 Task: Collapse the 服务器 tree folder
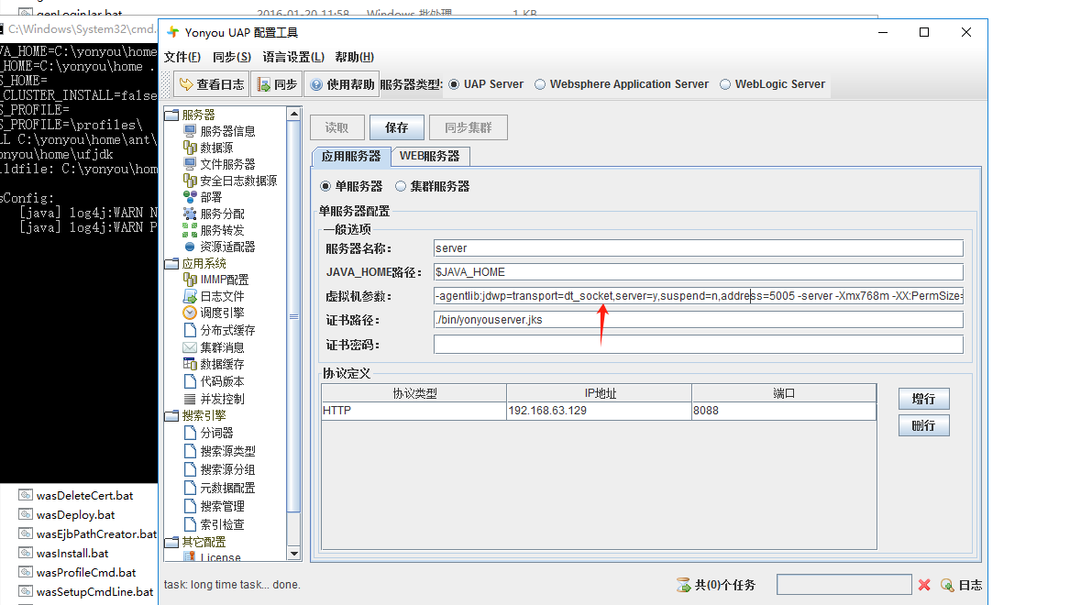pyautogui.click(x=171, y=115)
